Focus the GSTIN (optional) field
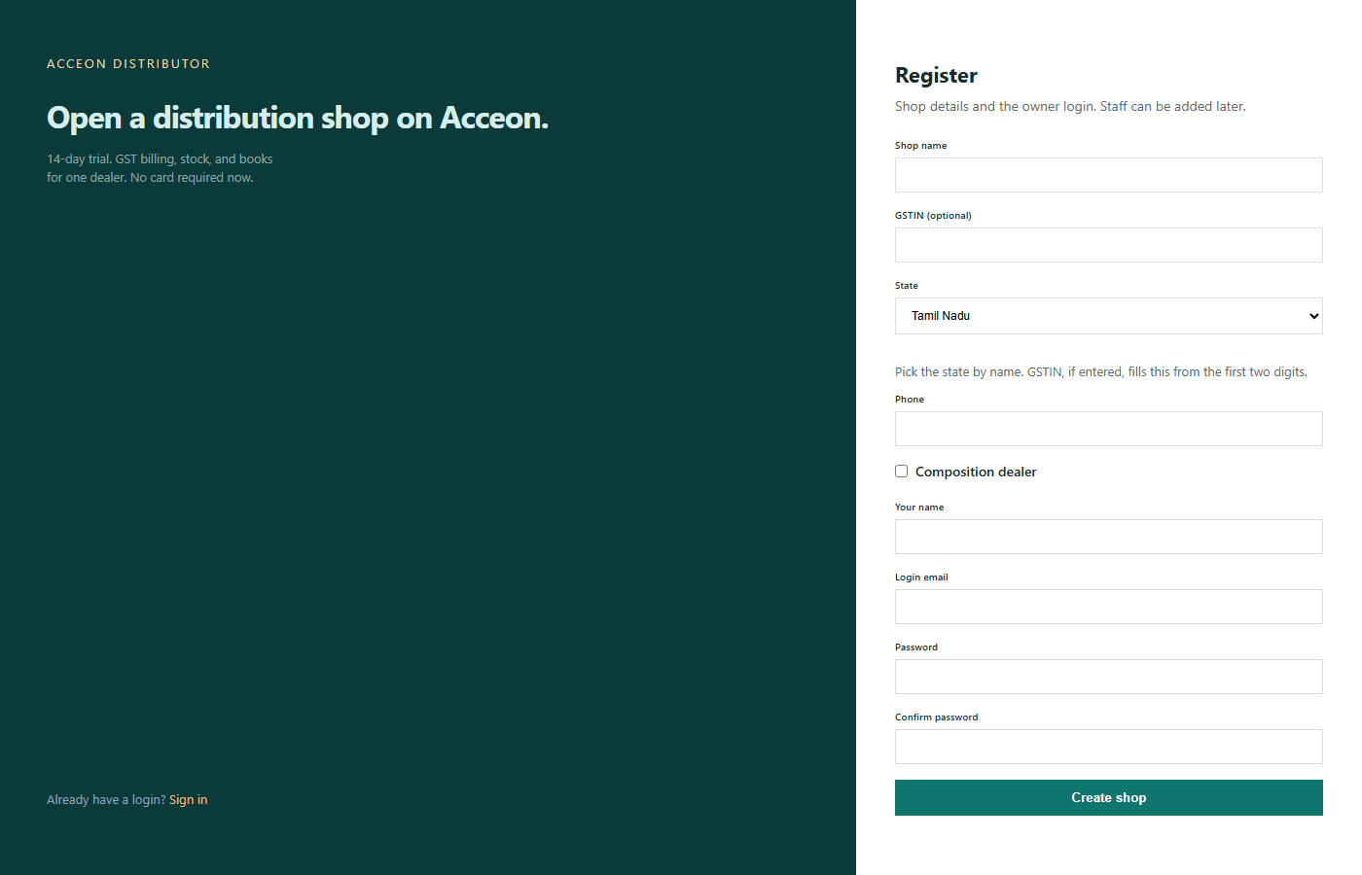Image resolution: width=1362 pixels, height=875 pixels. [1108, 245]
